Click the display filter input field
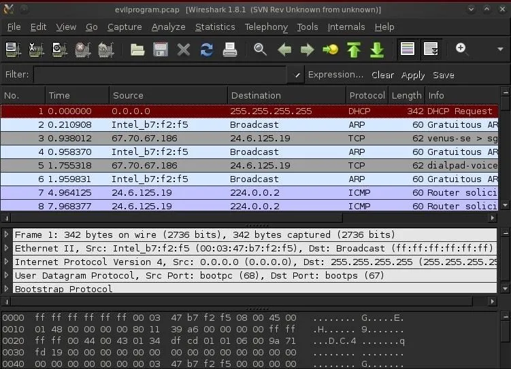 point(161,75)
